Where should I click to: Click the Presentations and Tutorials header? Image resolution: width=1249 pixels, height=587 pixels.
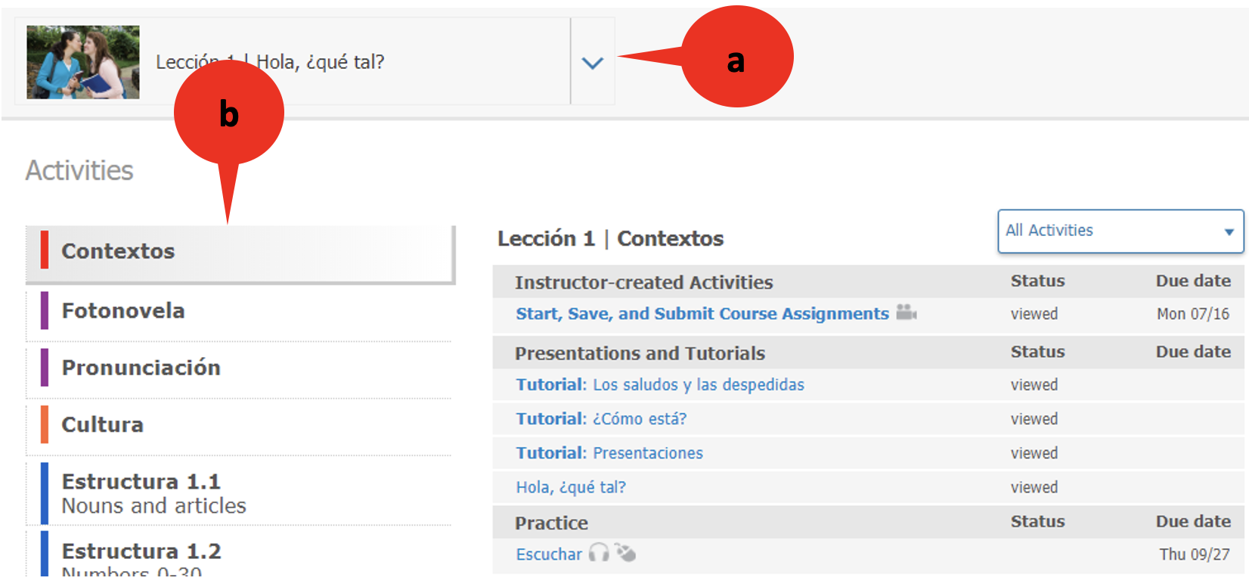[x=640, y=353]
